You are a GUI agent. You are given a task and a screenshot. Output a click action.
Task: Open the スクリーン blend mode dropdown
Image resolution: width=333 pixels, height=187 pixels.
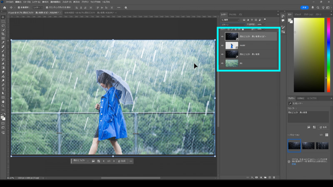[x=233, y=25]
